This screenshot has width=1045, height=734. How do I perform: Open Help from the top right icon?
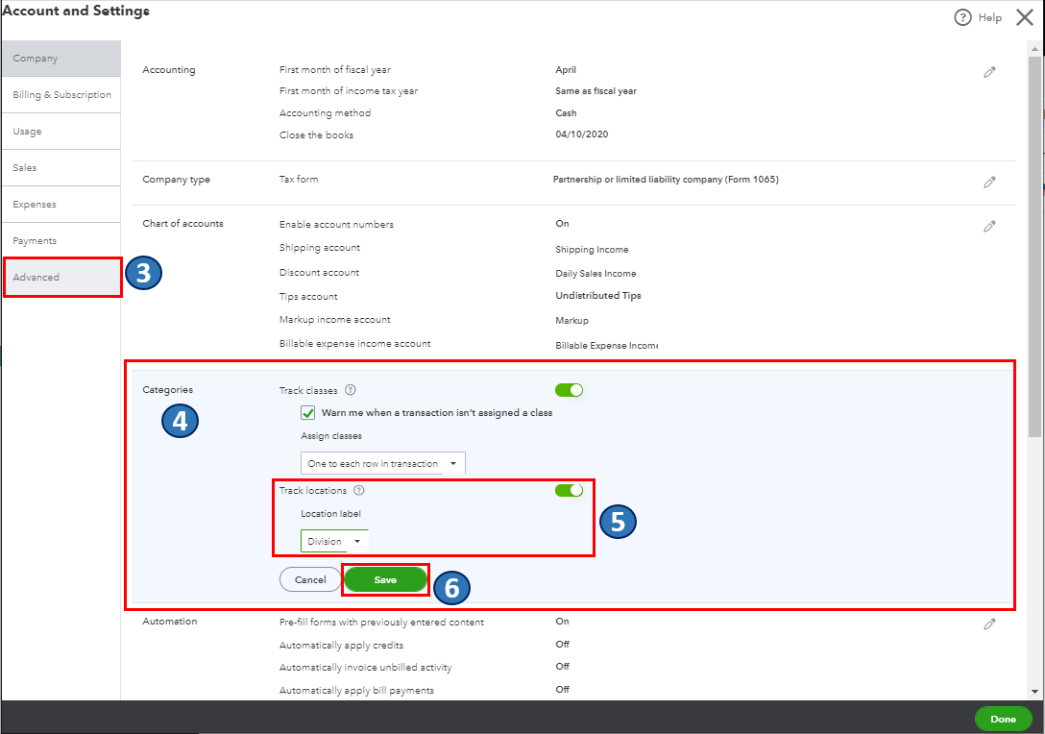(x=978, y=16)
